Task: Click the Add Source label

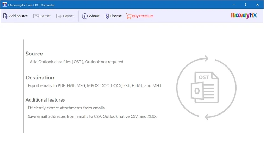Action: click(x=18, y=16)
